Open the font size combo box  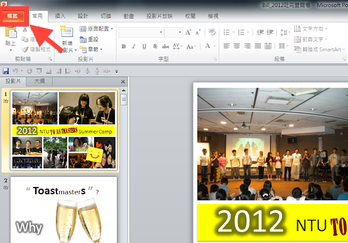pyautogui.click(x=173, y=33)
